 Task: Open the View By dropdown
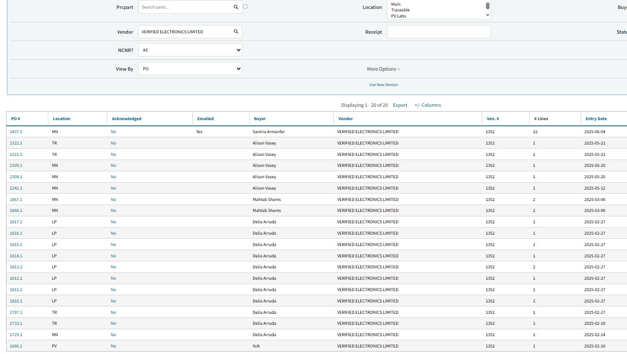point(190,69)
